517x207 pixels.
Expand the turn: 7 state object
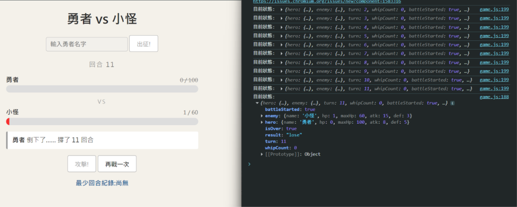tap(281, 54)
